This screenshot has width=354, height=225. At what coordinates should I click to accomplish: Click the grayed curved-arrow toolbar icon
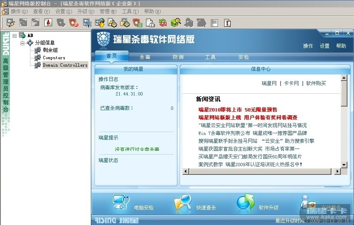(36, 23)
